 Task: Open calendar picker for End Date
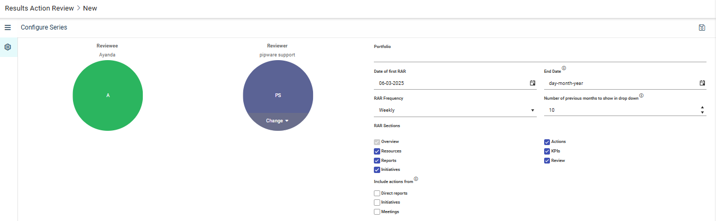pos(702,83)
